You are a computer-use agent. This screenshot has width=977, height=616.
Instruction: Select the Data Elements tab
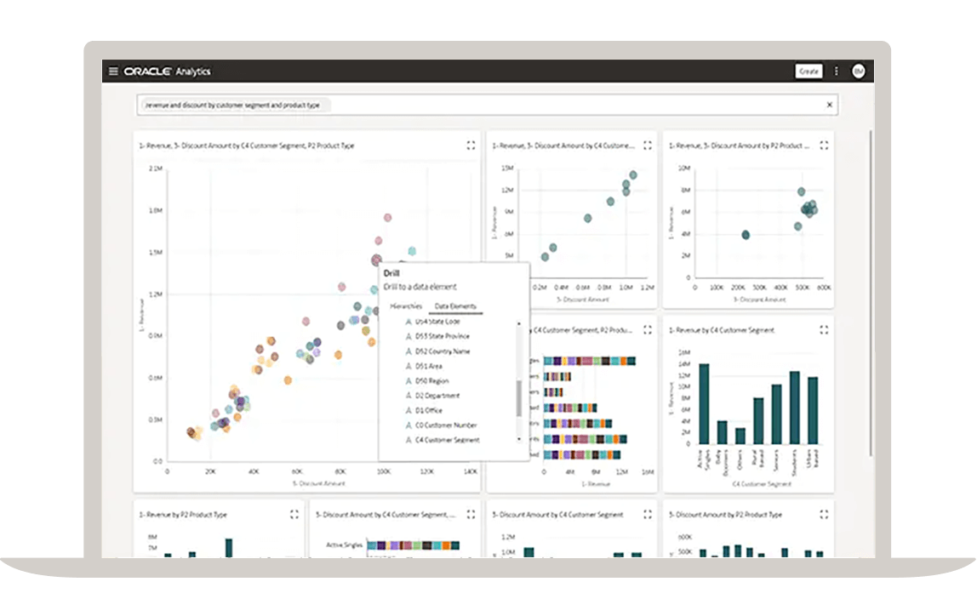456,305
